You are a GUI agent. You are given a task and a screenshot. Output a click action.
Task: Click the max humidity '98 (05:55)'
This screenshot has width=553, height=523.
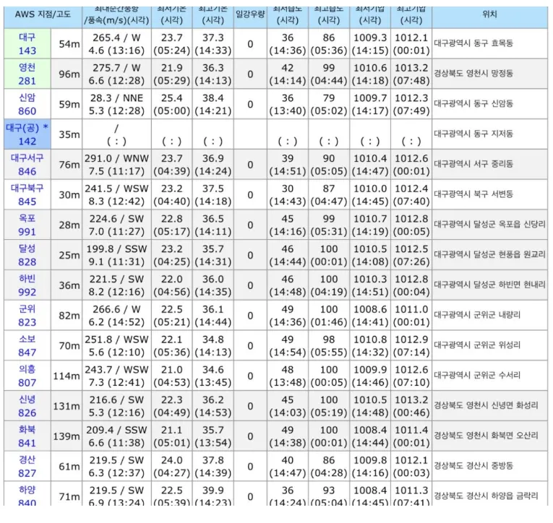(329, 346)
